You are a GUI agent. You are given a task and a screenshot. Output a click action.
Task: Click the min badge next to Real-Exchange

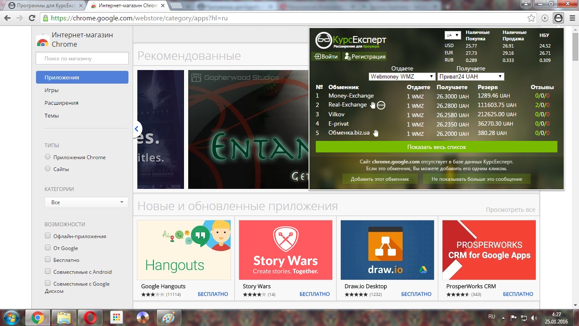point(381,105)
